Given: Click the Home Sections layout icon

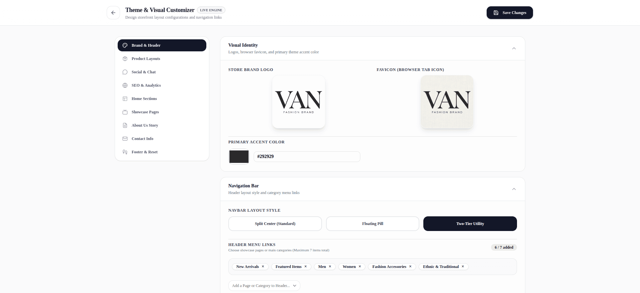Looking at the screenshot, I should (x=125, y=99).
